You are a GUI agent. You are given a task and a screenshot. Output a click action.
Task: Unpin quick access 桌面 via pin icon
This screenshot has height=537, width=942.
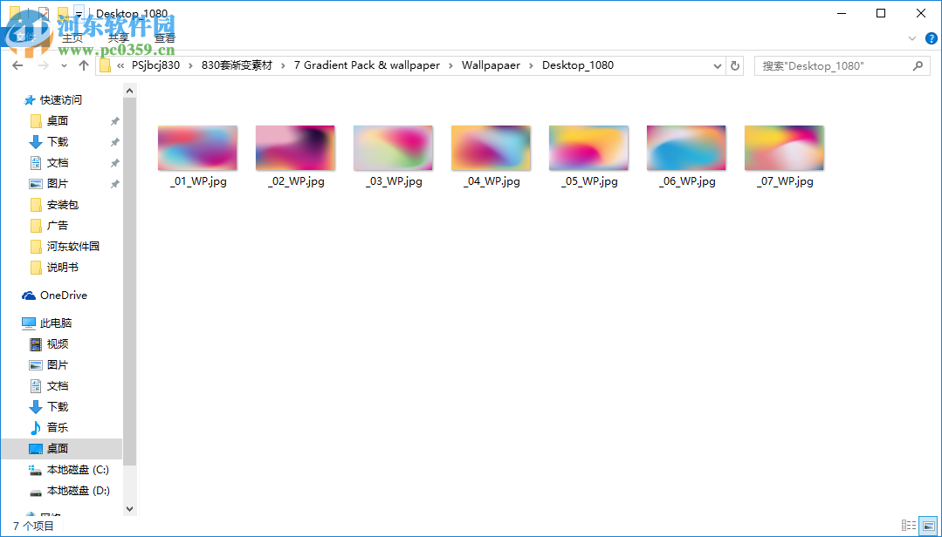click(114, 121)
